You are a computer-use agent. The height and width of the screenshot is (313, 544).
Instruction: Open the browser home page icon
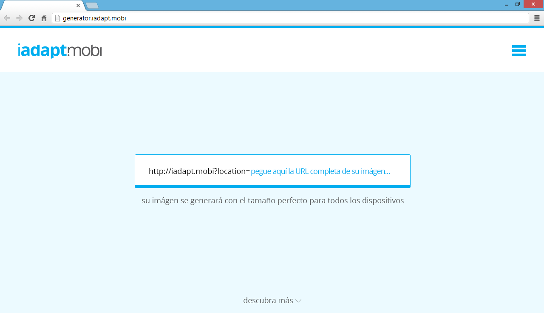(44, 18)
